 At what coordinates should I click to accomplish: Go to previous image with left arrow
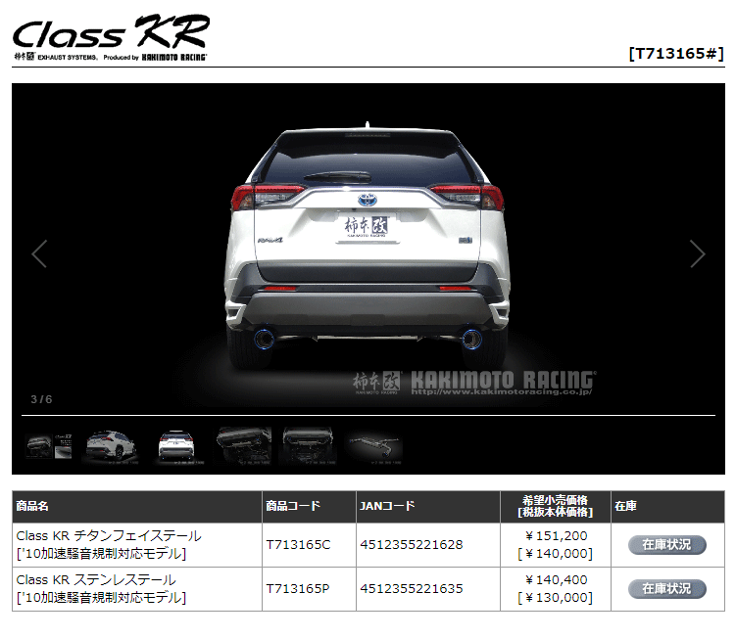click(x=39, y=253)
